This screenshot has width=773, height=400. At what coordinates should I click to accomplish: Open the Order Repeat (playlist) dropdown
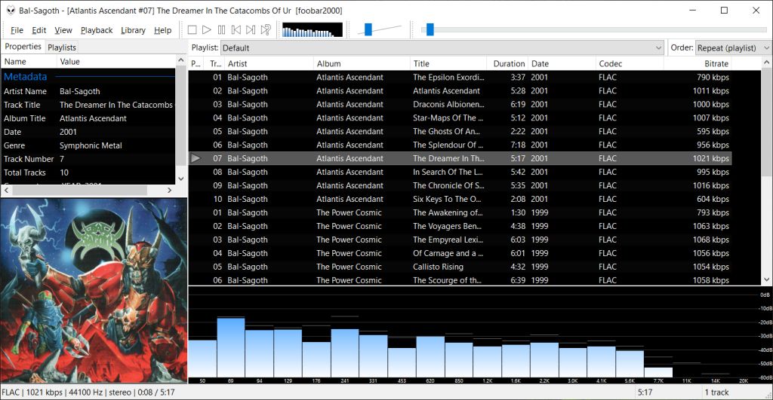(733, 47)
